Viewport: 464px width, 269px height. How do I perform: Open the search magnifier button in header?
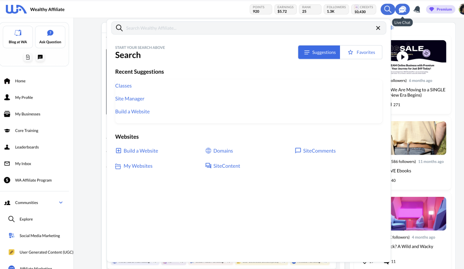(x=387, y=9)
